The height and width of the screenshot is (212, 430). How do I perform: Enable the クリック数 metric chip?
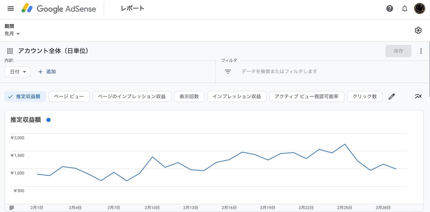tap(364, 96)
